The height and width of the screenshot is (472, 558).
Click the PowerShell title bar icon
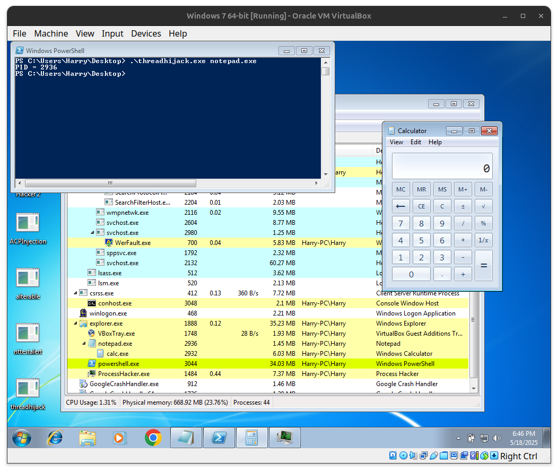coord(20,50)
